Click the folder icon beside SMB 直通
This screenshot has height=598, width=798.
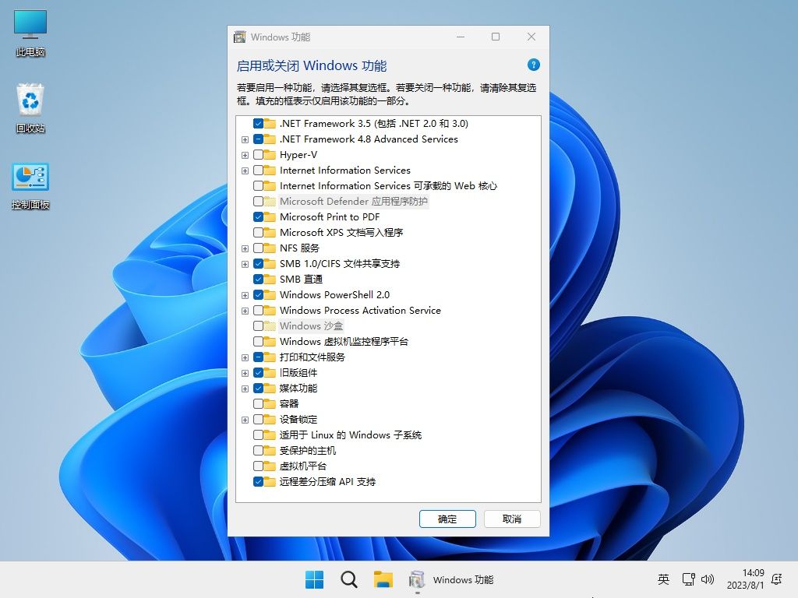tap(270, 280)
